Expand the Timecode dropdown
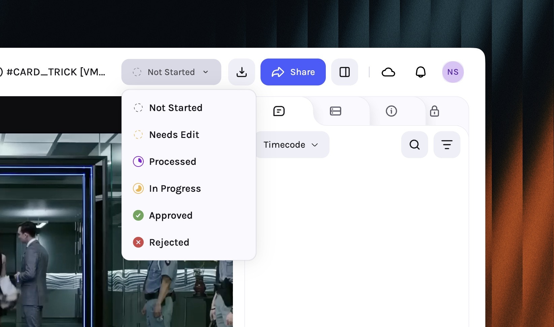The width and height of the screenshot is (554, 327). click(x=291, y=145)
